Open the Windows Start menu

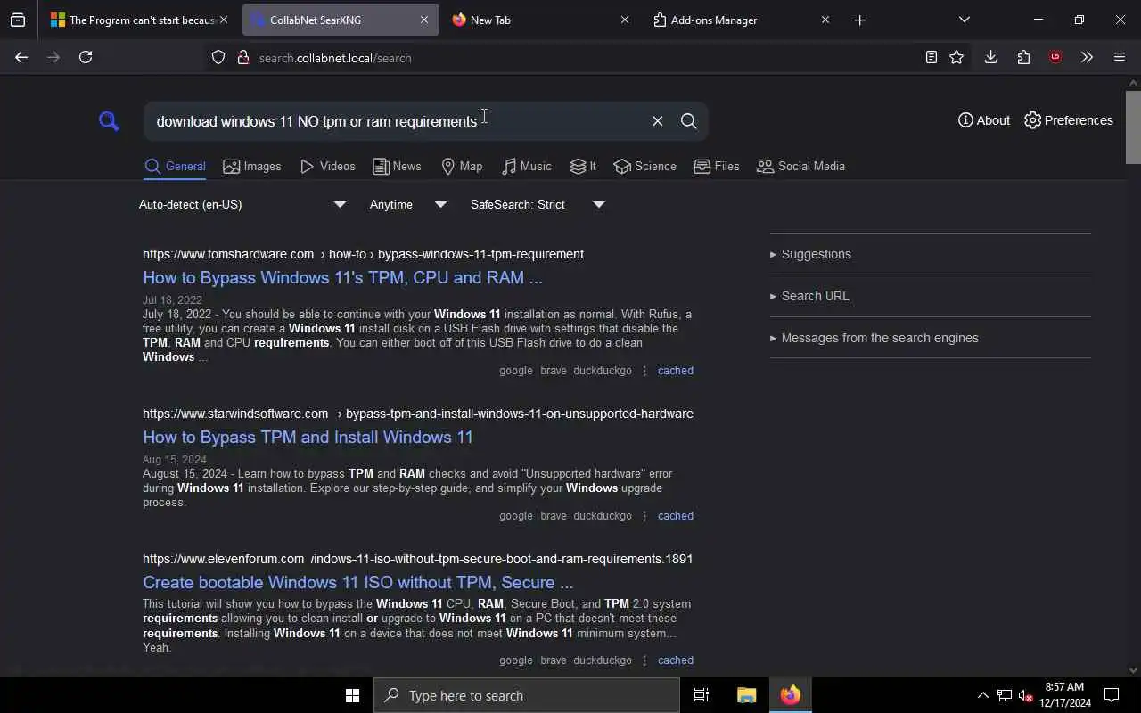point(352,695)
